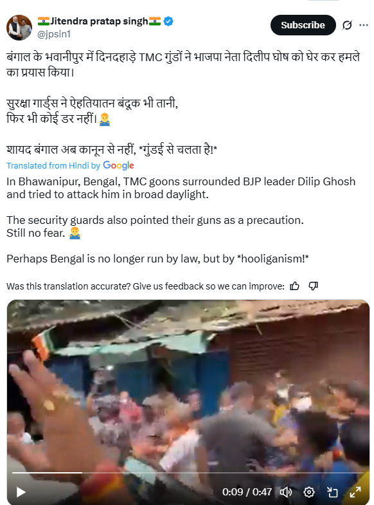374x505 pixels.
Task: Seek along the video progress bar
Action: pos(188,473)
